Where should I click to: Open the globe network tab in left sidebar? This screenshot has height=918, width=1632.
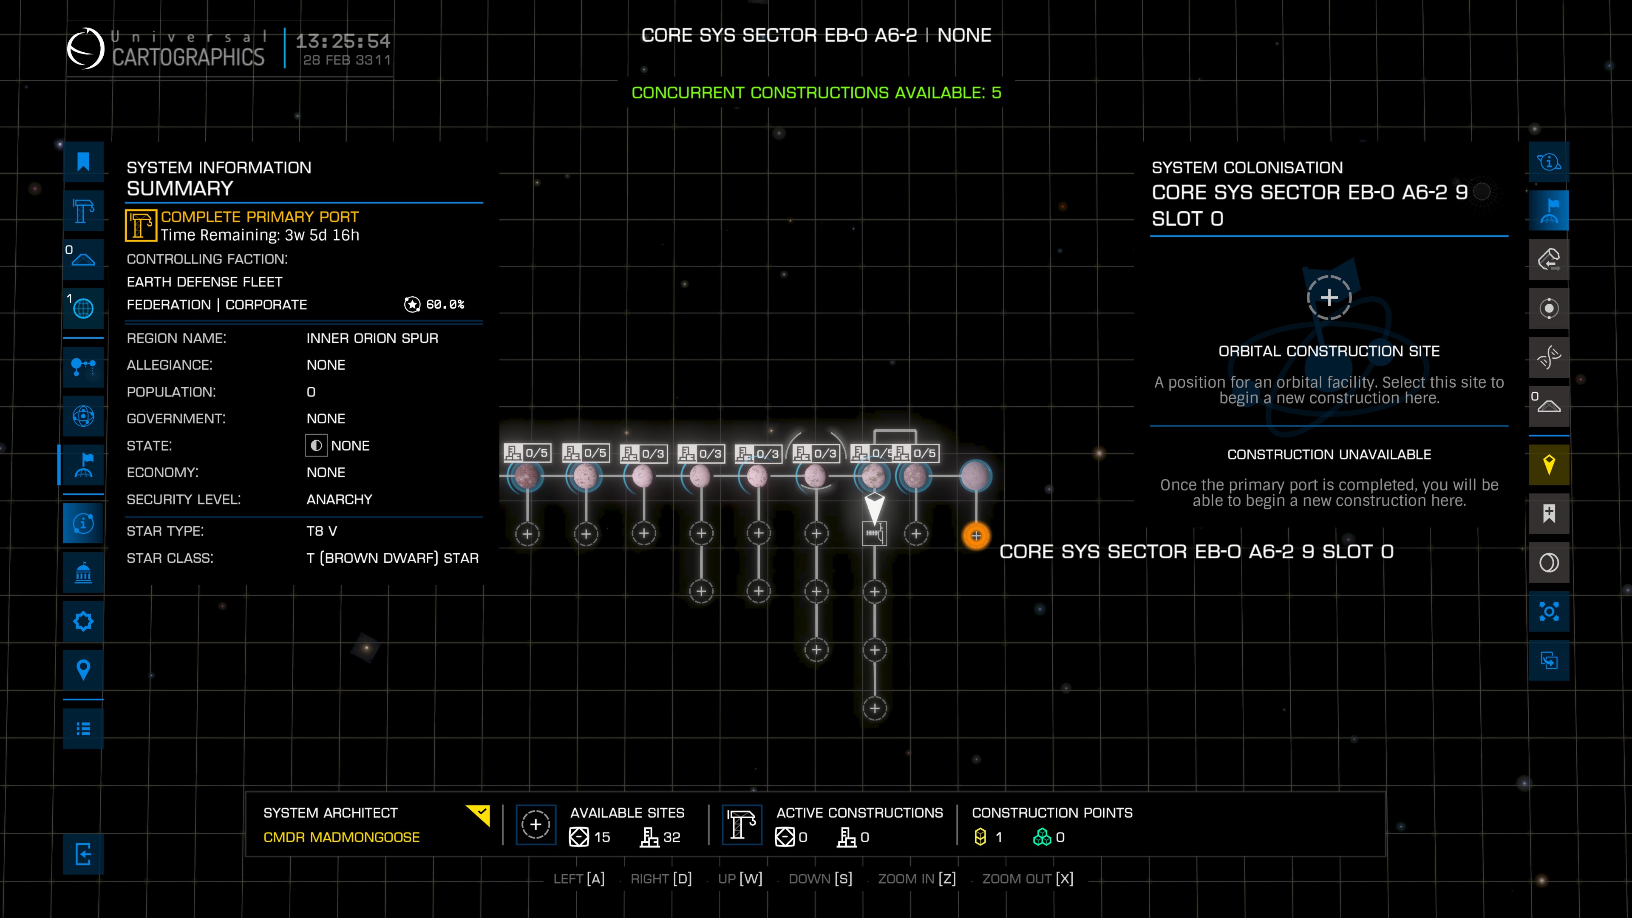(x=83, y=416)
